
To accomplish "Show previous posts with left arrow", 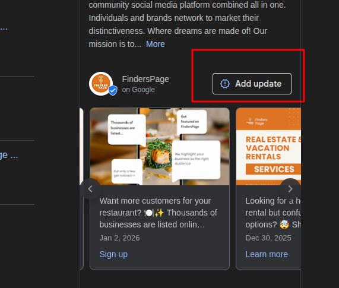I will point(90,189).
